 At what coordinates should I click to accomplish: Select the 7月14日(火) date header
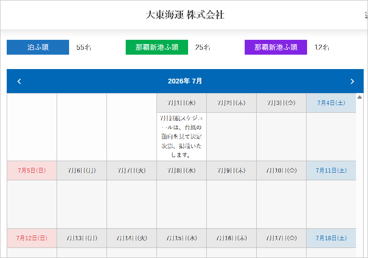click(x=131, y=238)
